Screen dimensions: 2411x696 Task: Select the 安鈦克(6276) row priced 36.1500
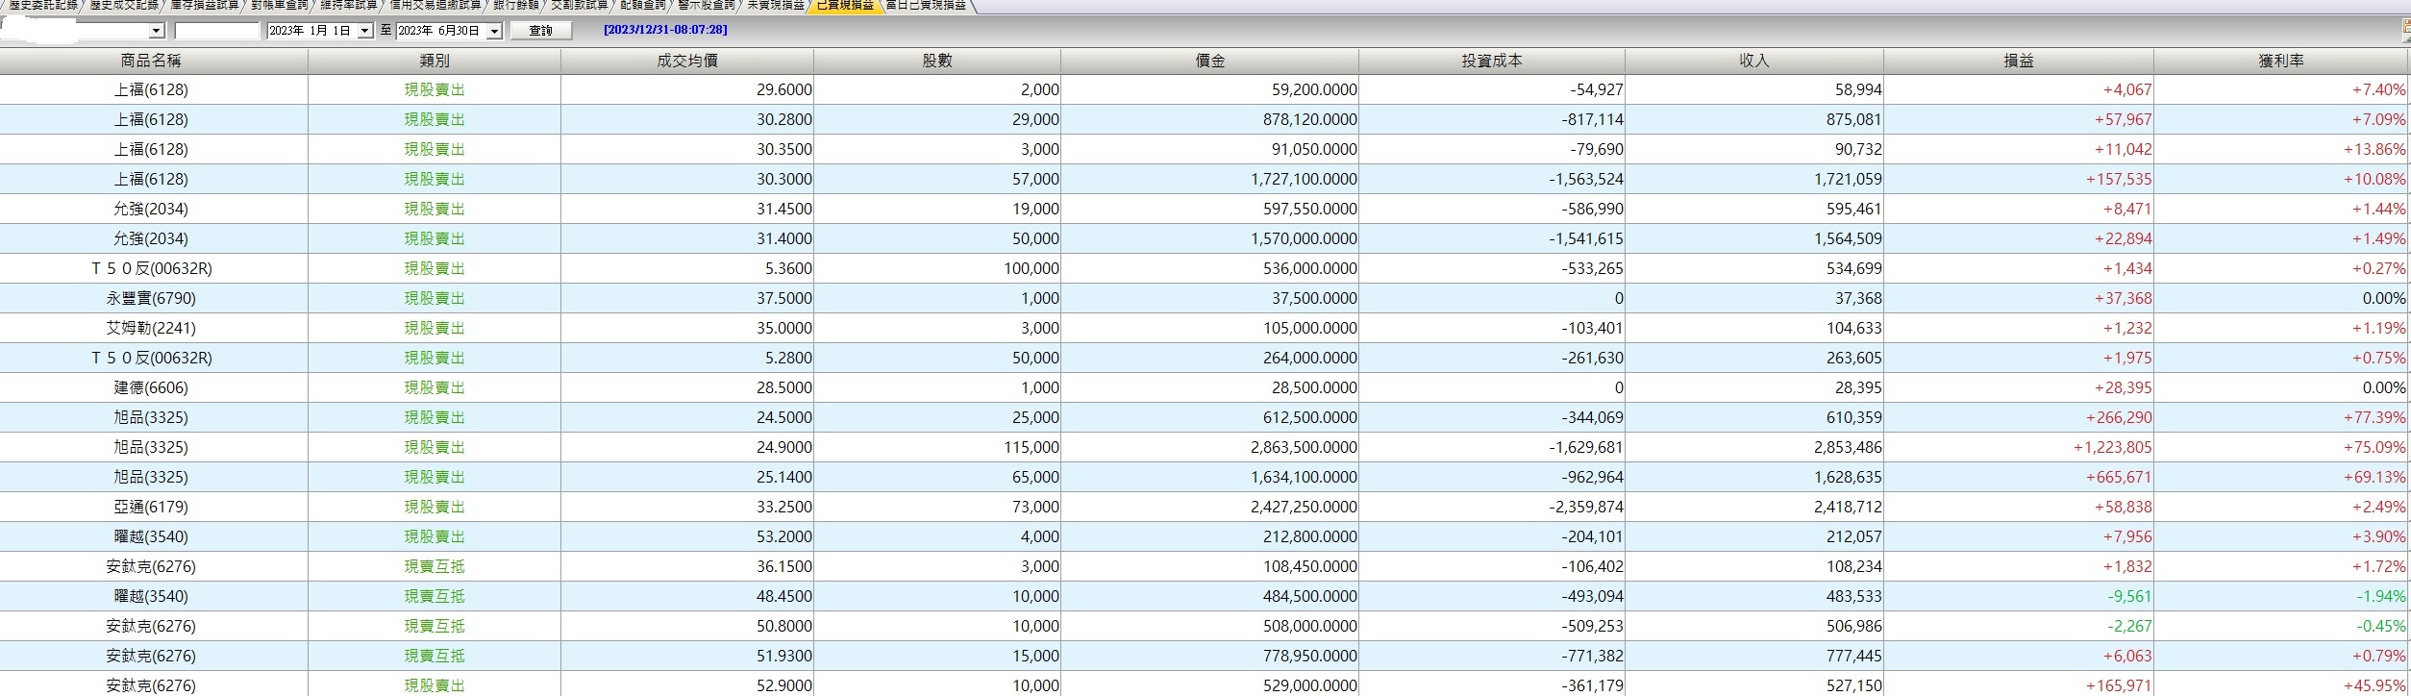[x=1204, y=566]
